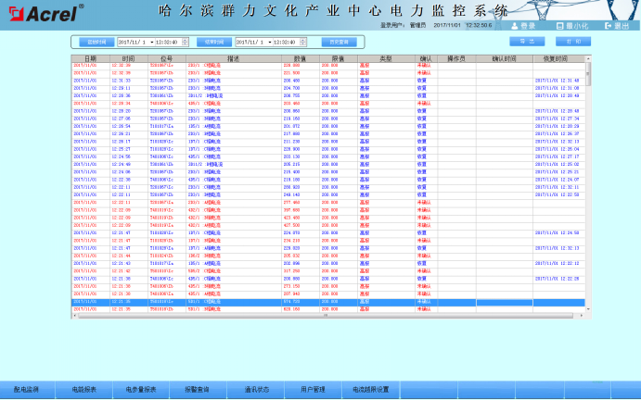Open the 报警查询 bottom tab

tap(198, 390)
